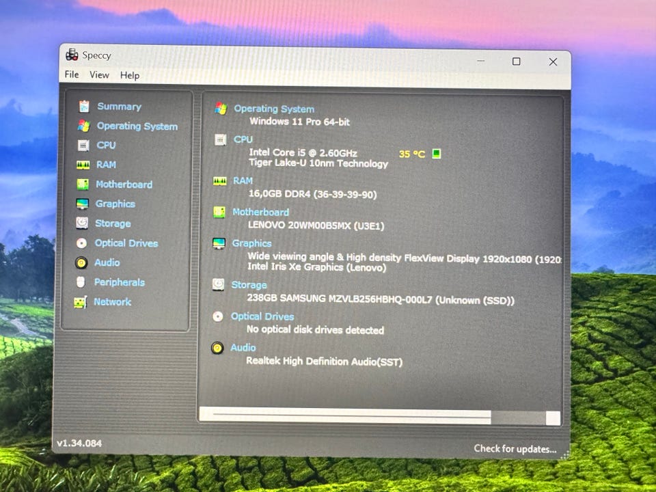656x492 pixels.
Task: Click the 35 °C temperature reading
Action: point(412,154)
